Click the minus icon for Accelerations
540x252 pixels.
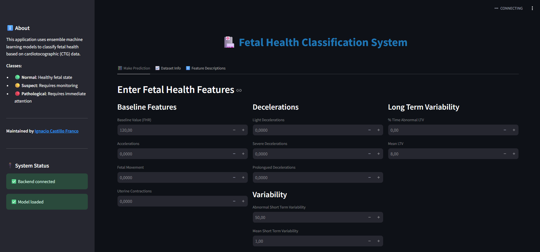[234, 154]
